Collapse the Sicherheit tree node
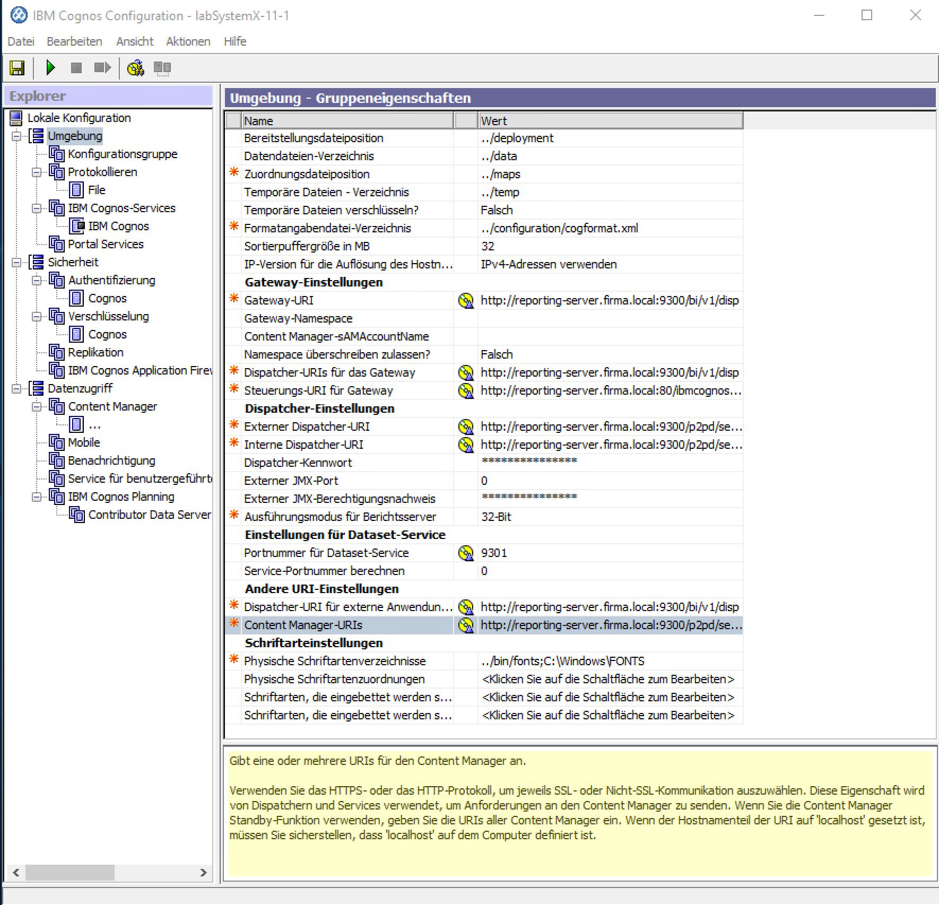The width and height of the screenshot is (939, 905). tap(16, 263)
